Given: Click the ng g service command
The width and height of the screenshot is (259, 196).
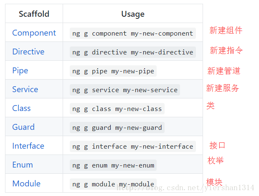Looking at the screenshot, I should [125, 90].
